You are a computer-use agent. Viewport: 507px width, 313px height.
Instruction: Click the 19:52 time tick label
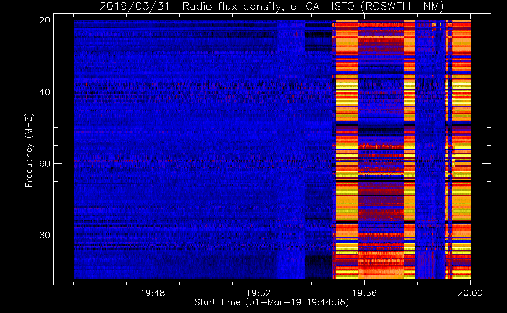coord(259,293)
